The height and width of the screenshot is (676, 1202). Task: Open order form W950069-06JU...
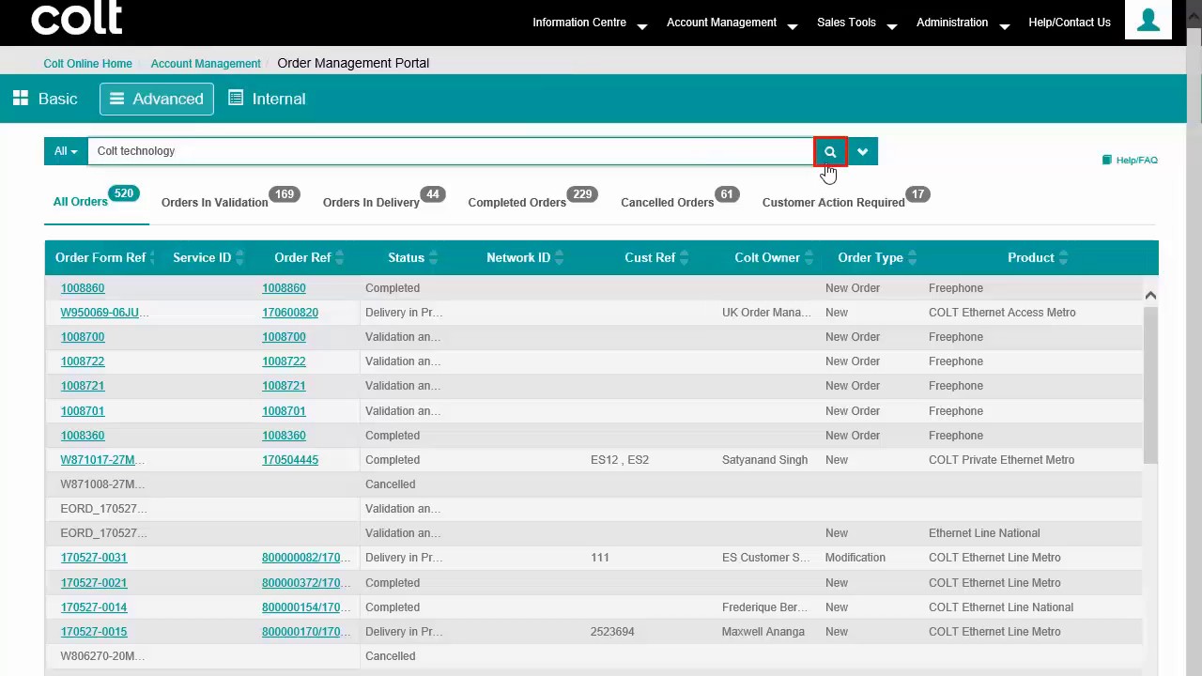[104, 313]
